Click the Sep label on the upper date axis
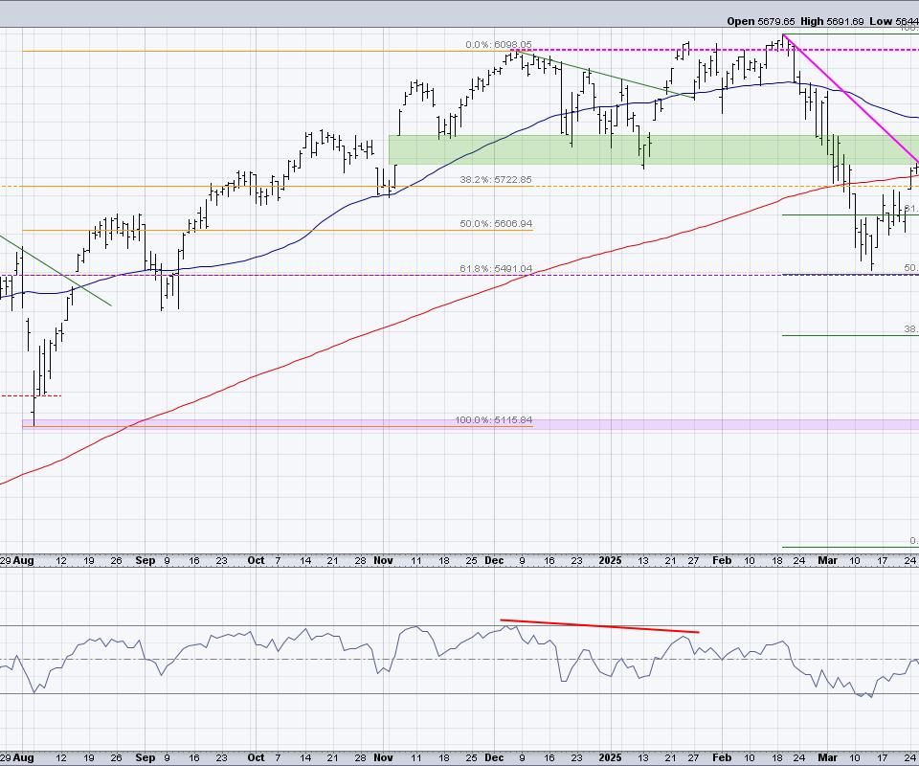 tap(146, 560)
